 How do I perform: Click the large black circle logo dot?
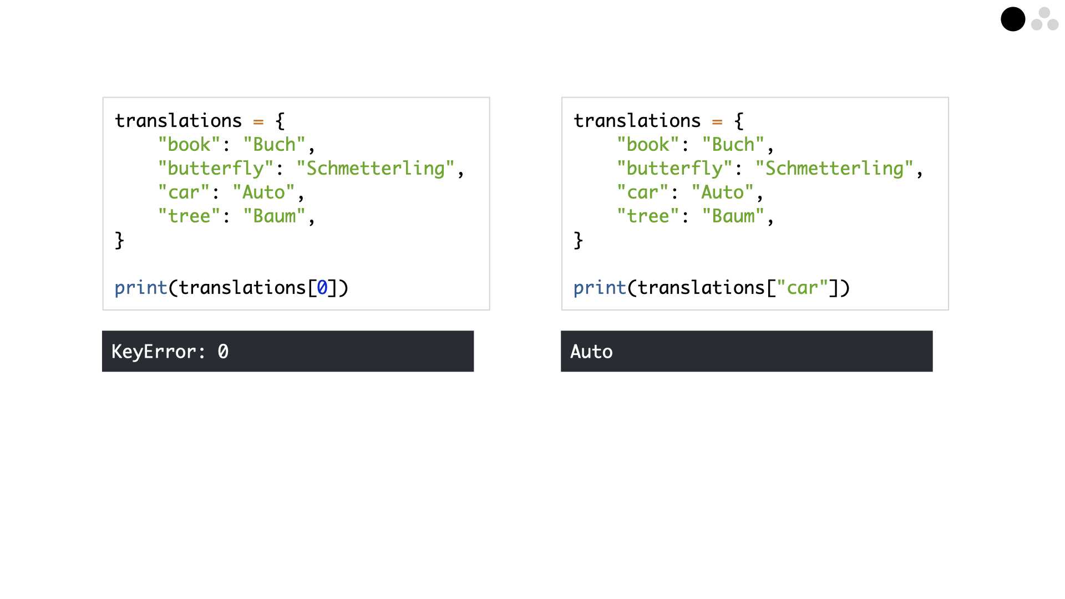[x=1013, y=19]
